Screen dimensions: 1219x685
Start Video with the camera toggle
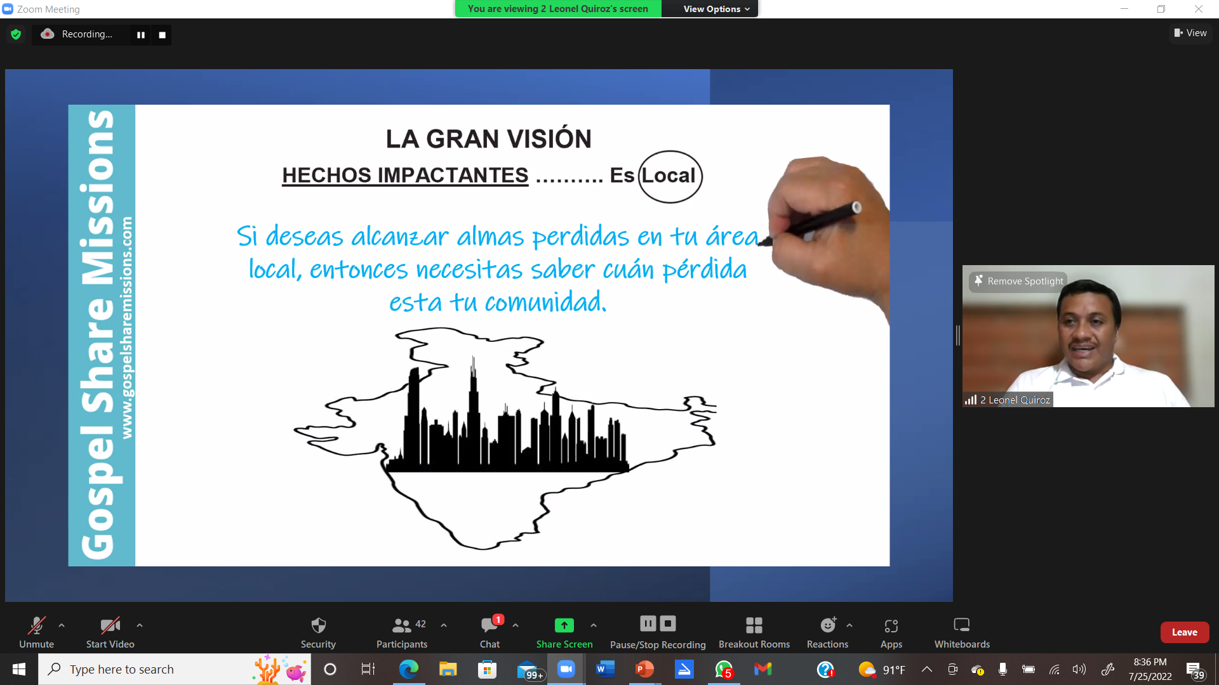coord(110,632)
